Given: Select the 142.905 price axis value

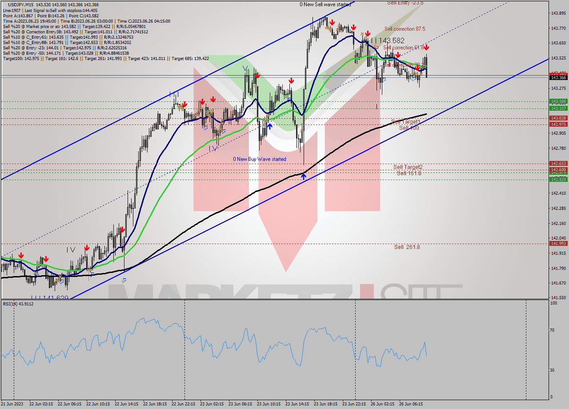Looking at the screenshot, I should [x=558, y=133].
